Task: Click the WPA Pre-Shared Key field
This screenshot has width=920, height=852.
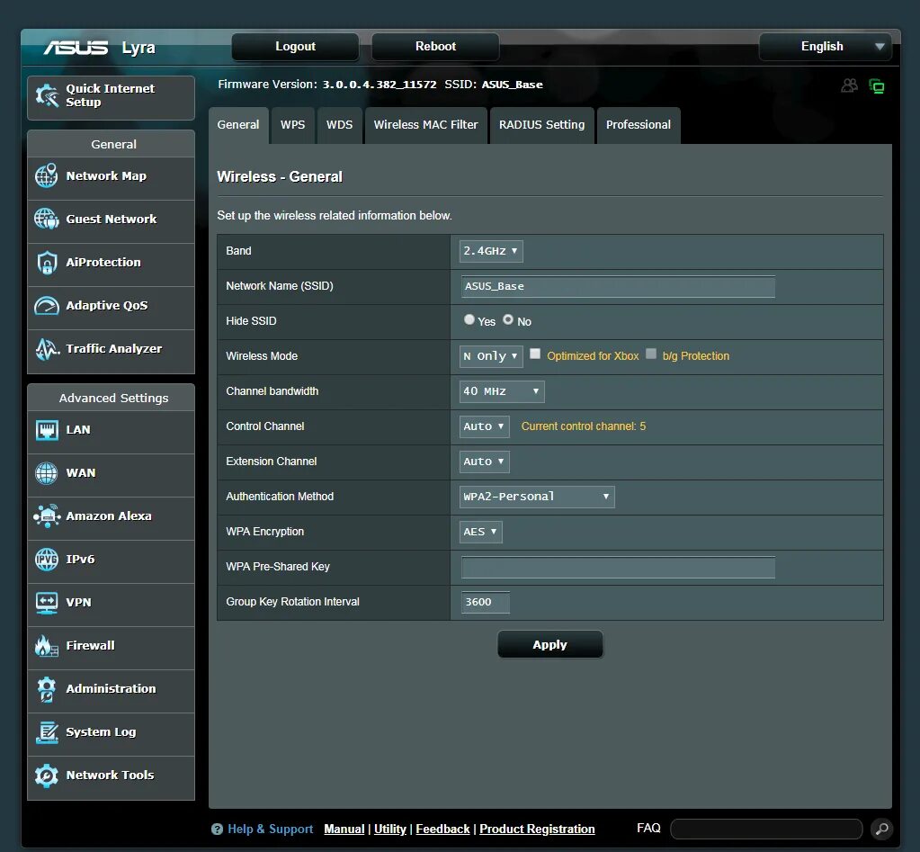Action: point(618,568)
